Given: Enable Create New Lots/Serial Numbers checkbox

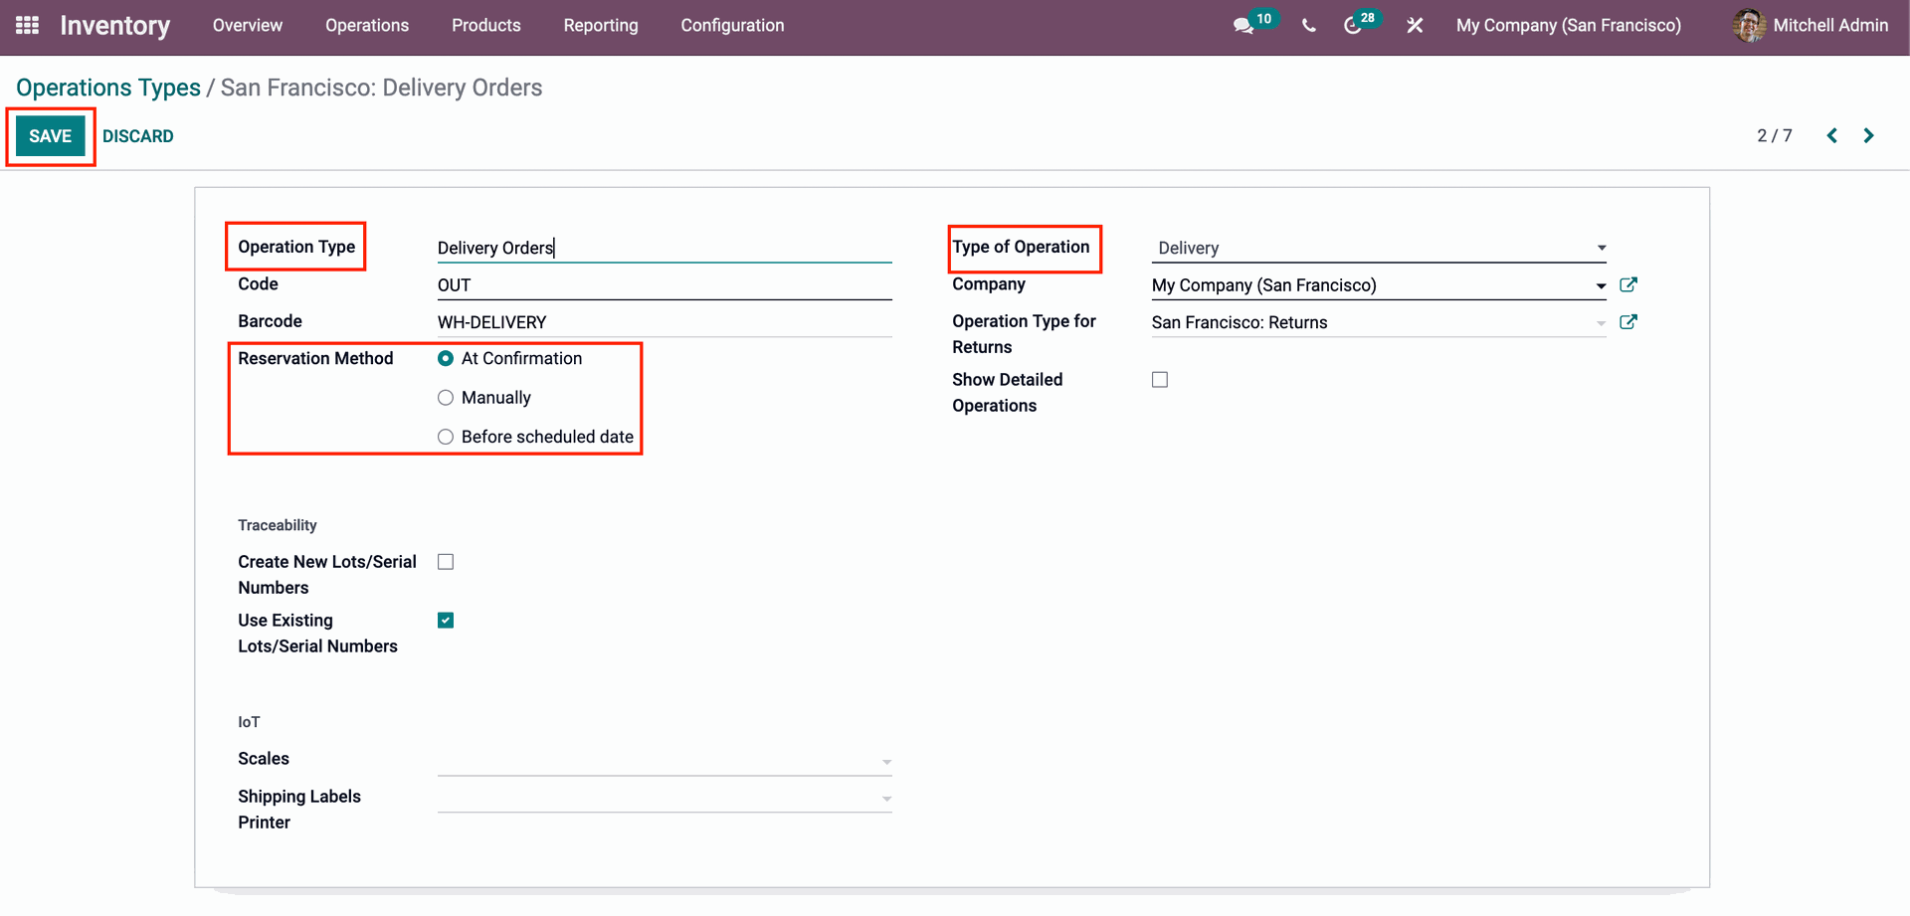Looking at the screenshot, I should click(x=446, y=562).
